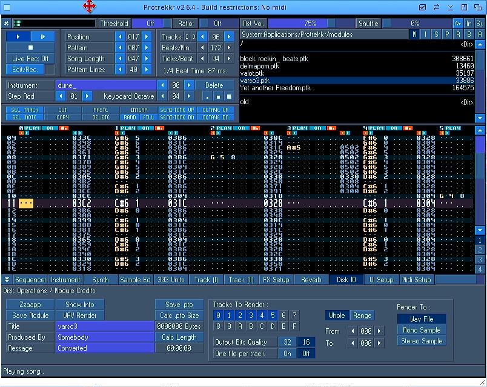Screen dimensions: 487x387
Task: Select the B file filter button
Action: point(469,35)
